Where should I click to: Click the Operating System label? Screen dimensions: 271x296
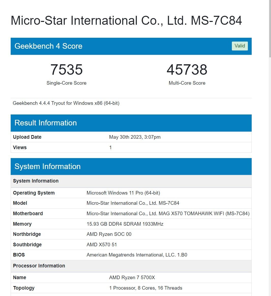point(34,193)
